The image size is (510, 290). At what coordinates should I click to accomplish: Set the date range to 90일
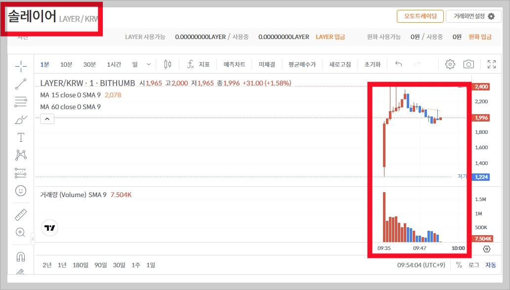[x=100, y=265]
